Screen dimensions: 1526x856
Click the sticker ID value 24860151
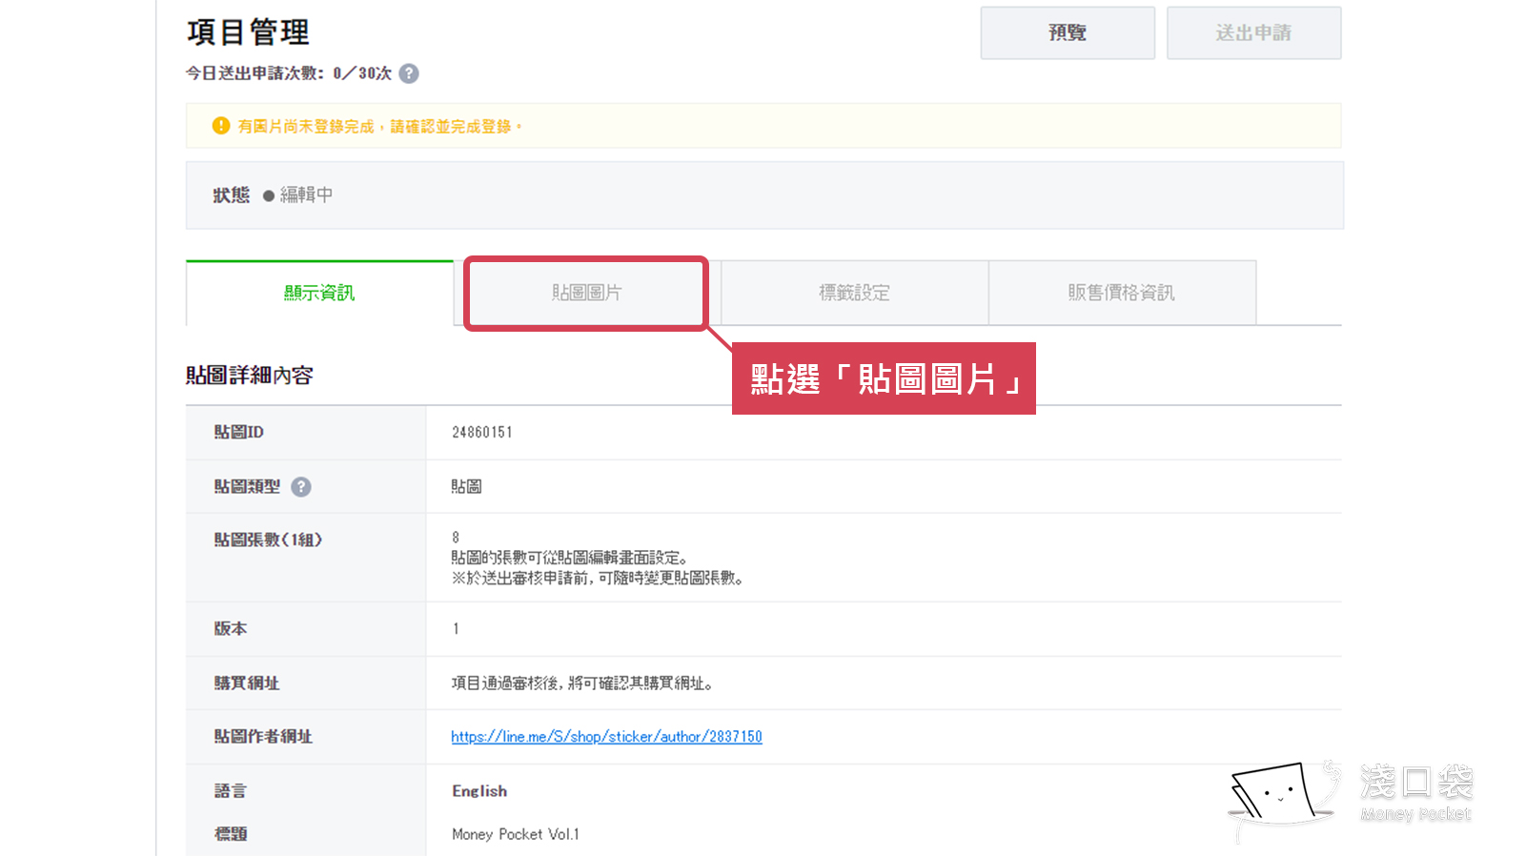click(482, 433)
